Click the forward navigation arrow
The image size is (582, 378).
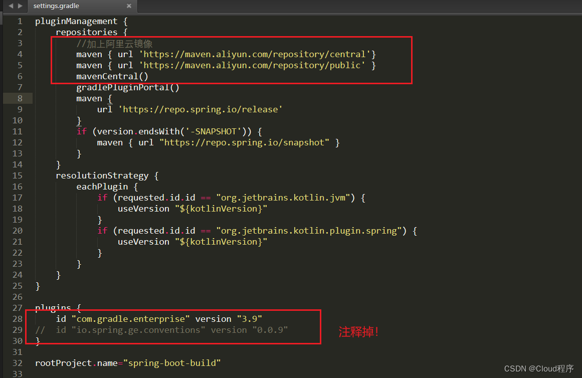coord(19,7)
